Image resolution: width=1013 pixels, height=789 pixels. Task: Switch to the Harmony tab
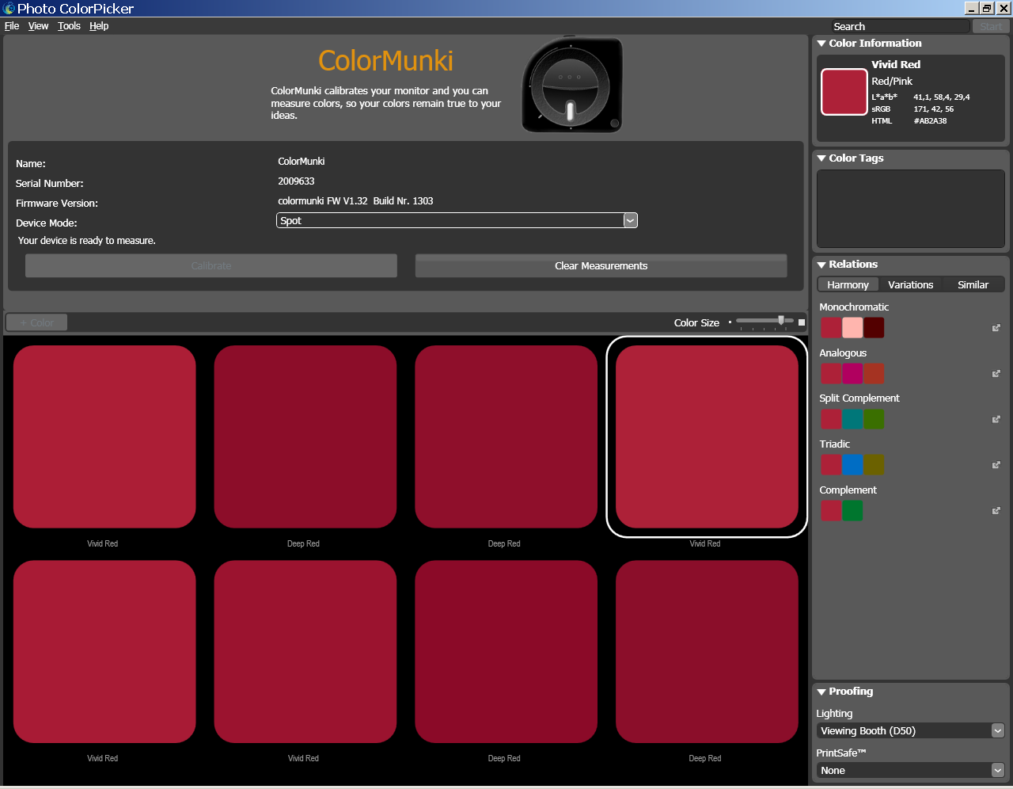pos(848,284)
